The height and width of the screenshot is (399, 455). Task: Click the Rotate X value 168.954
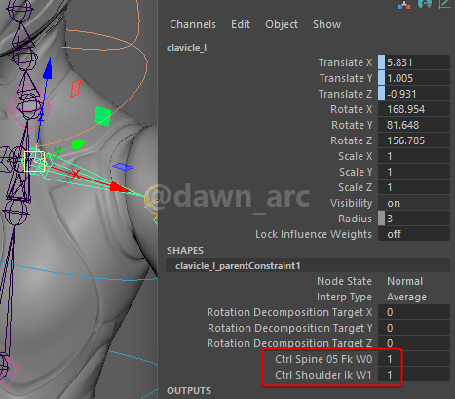[414, 109]
